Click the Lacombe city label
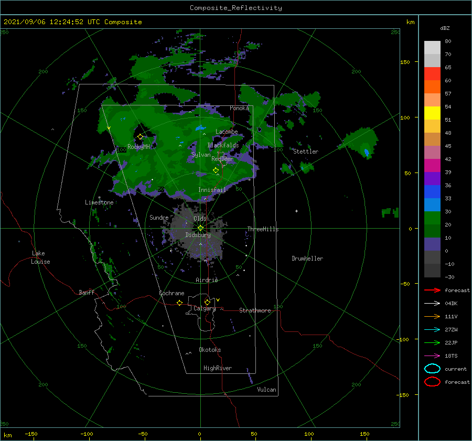Screen dimensions: 472x441 (227, 132)
